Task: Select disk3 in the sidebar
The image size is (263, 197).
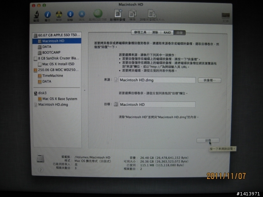Action: 57,93
